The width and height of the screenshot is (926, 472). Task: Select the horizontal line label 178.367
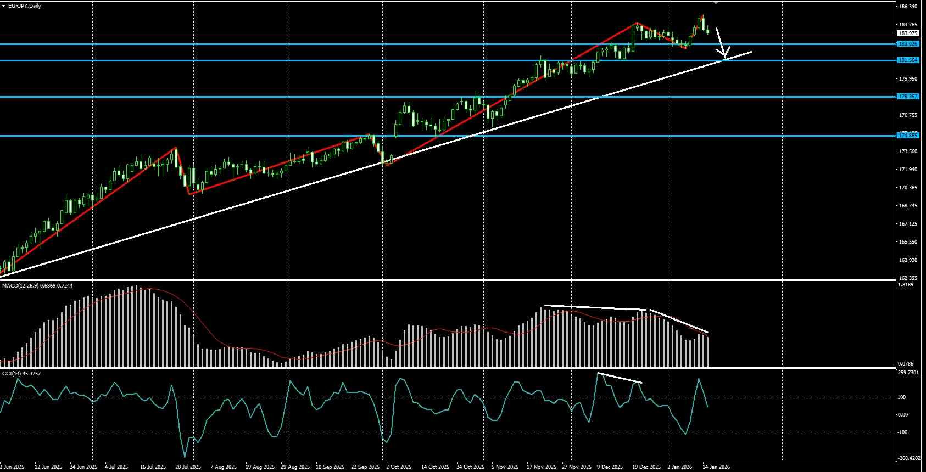[x=908, y=97]
